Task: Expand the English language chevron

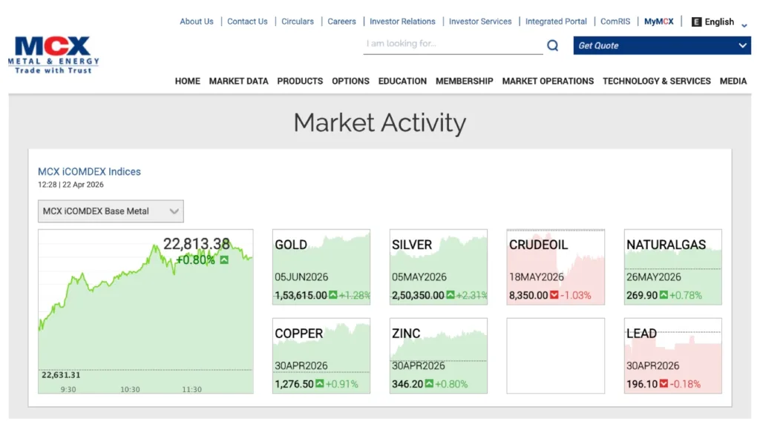Action: coord(744,24)
